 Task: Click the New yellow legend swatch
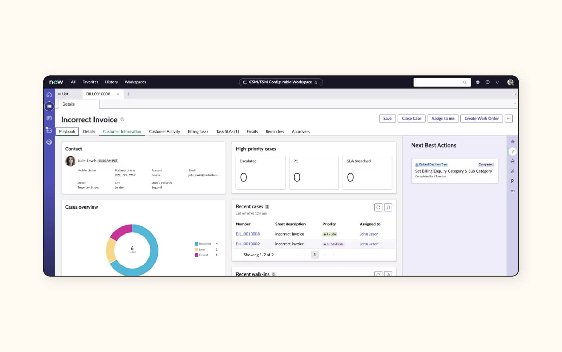(x=196, y=250)
